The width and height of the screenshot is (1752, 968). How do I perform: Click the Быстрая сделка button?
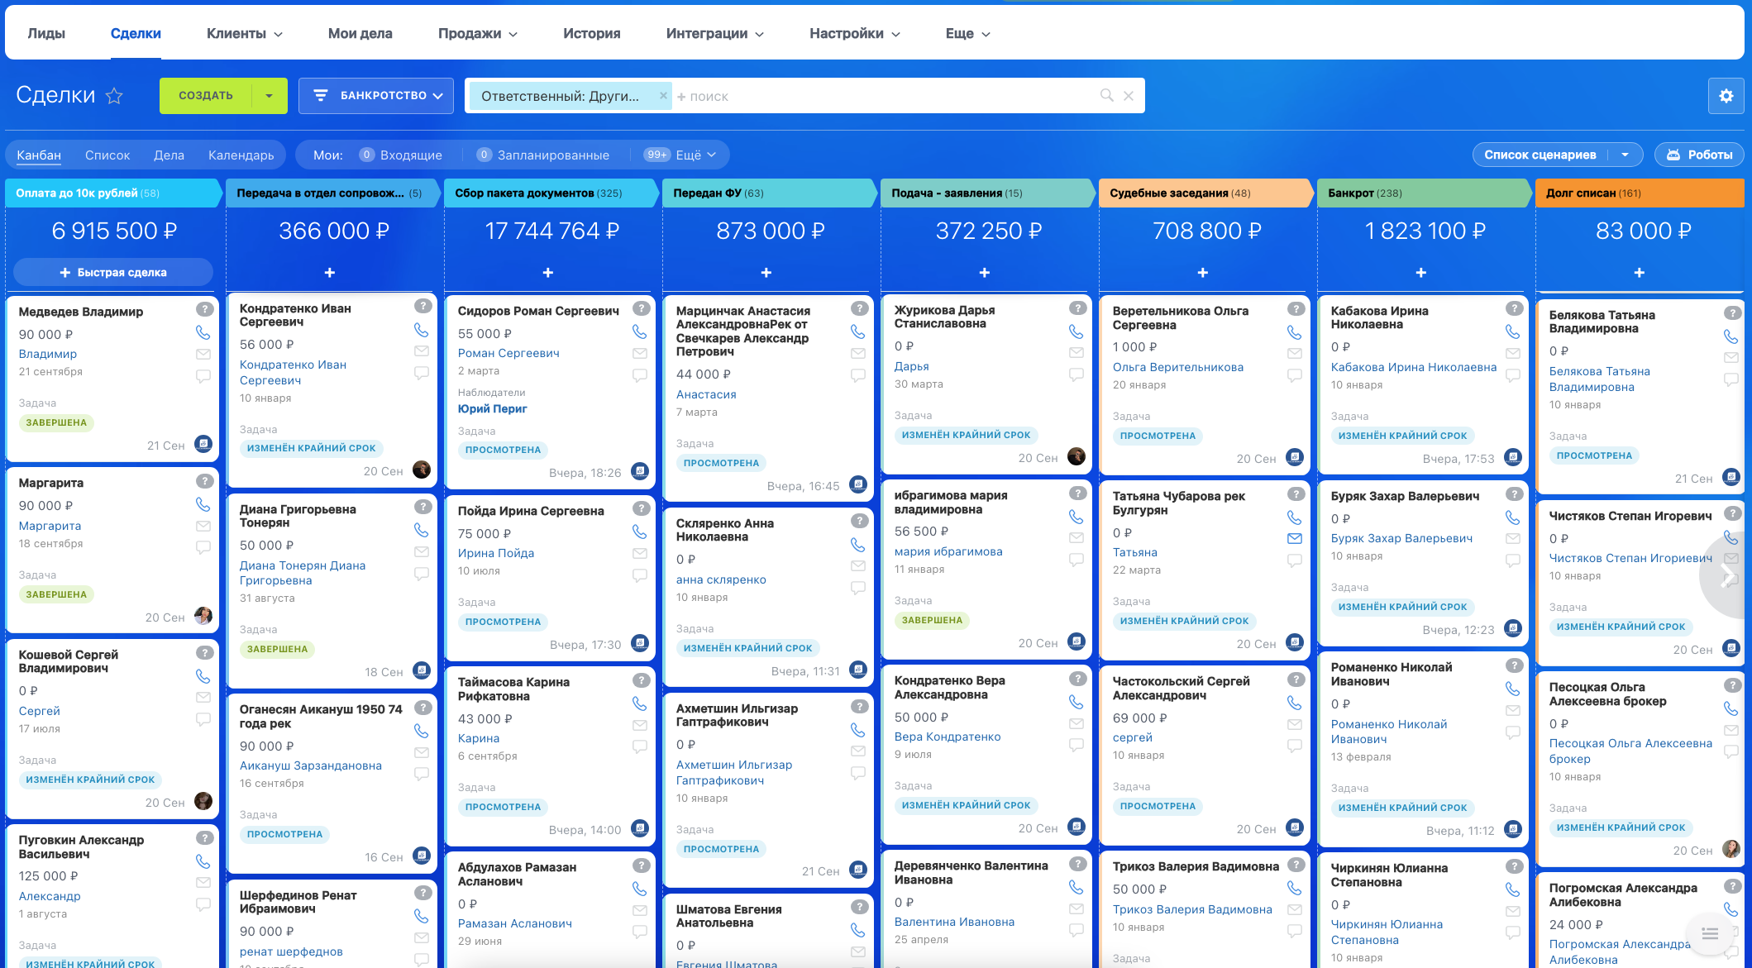[x=113, y=272]
